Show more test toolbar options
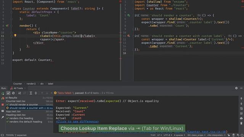This screenshot has height=137, width=244. point(51,93)
